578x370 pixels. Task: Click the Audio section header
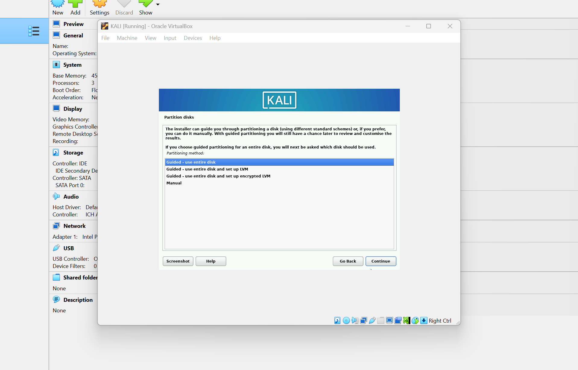click(71, 196)
